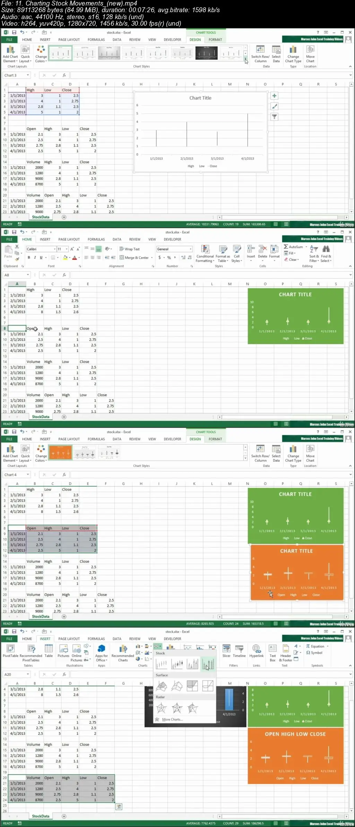Toggle Italic formatting in HOME ribbon
Viewport: 355px width, 827px height.
point(35,258)
